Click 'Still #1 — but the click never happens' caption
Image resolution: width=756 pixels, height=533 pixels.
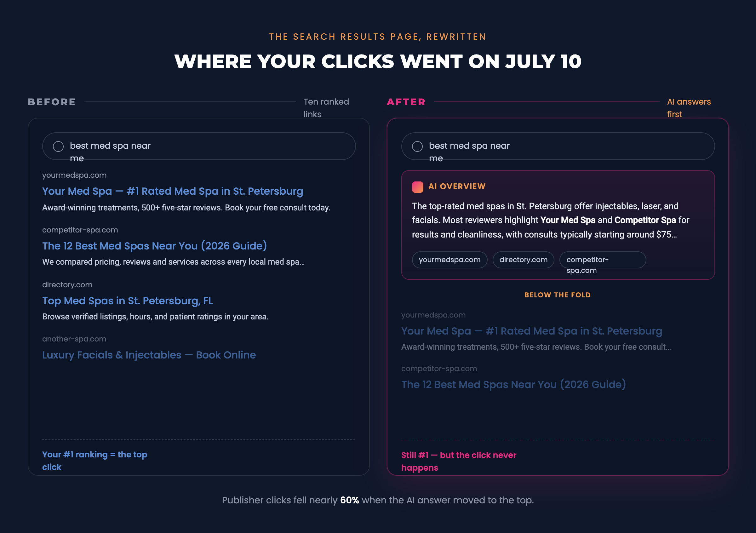(x=459, y=461)
